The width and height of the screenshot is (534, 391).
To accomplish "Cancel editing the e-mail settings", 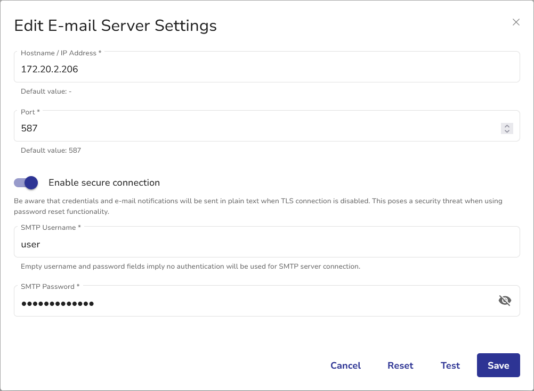I will point(345,365).
